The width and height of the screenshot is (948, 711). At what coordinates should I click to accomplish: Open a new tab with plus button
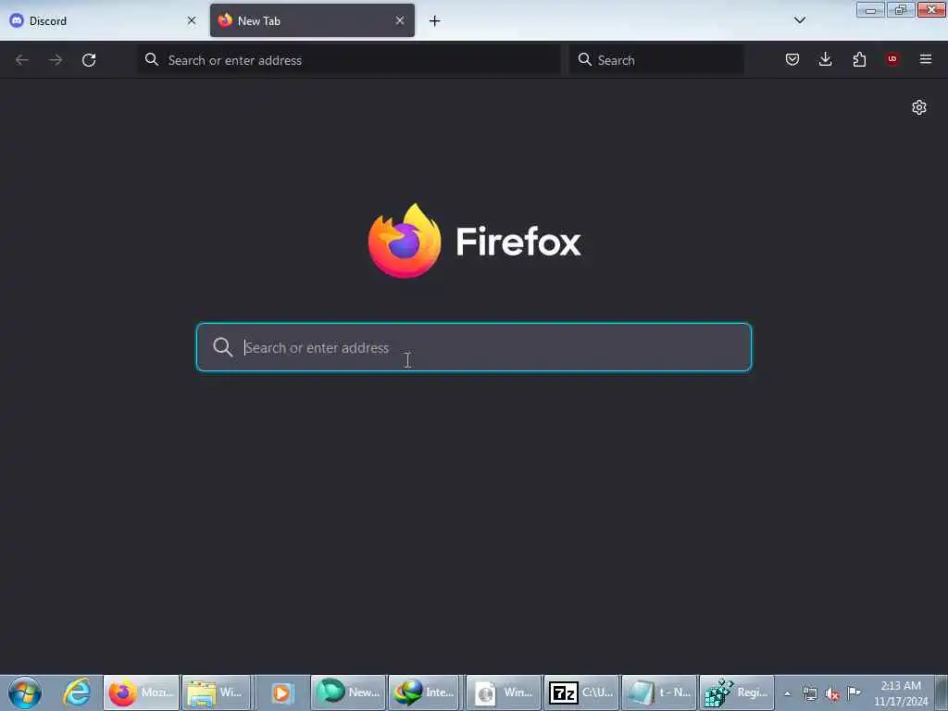pos(435,21)
